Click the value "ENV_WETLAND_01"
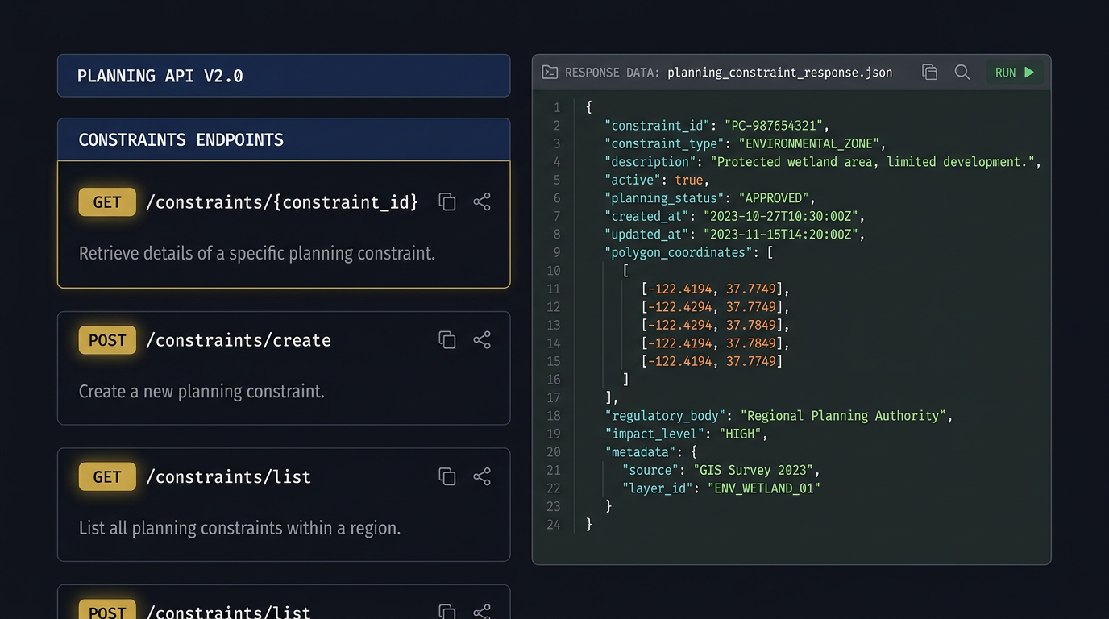Image resolution: width=1109 pixels, height=619 pixels. click(x=762, y=488)
